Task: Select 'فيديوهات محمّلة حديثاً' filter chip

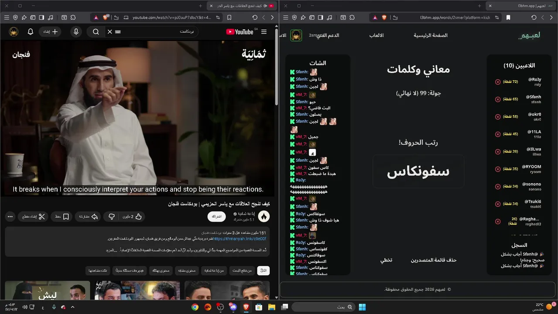Action: (129, 271)
